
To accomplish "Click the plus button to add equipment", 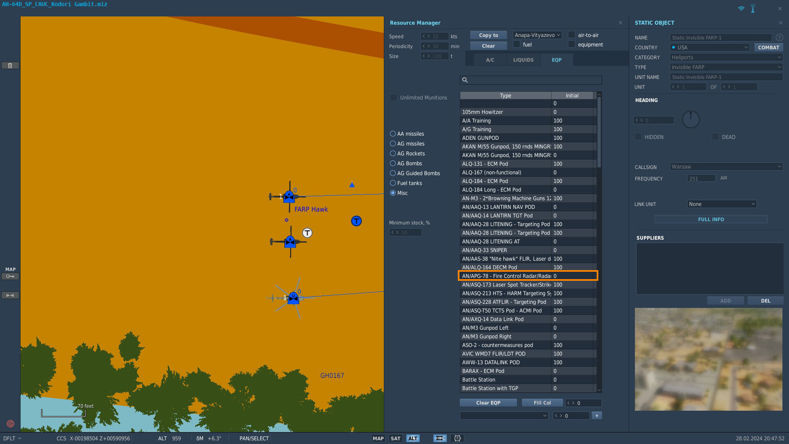I will 597,416.
